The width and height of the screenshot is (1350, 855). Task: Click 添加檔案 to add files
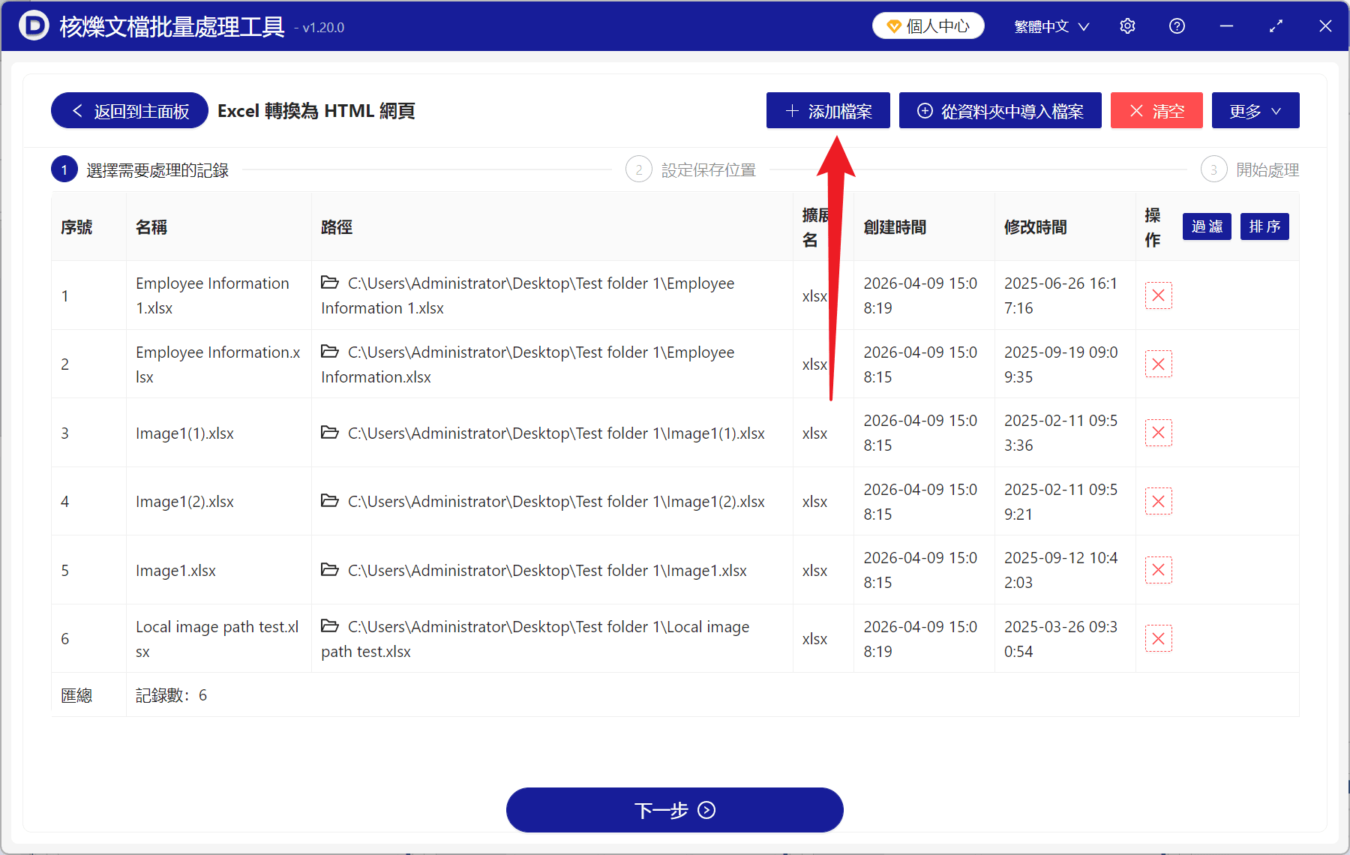[827, 110]
